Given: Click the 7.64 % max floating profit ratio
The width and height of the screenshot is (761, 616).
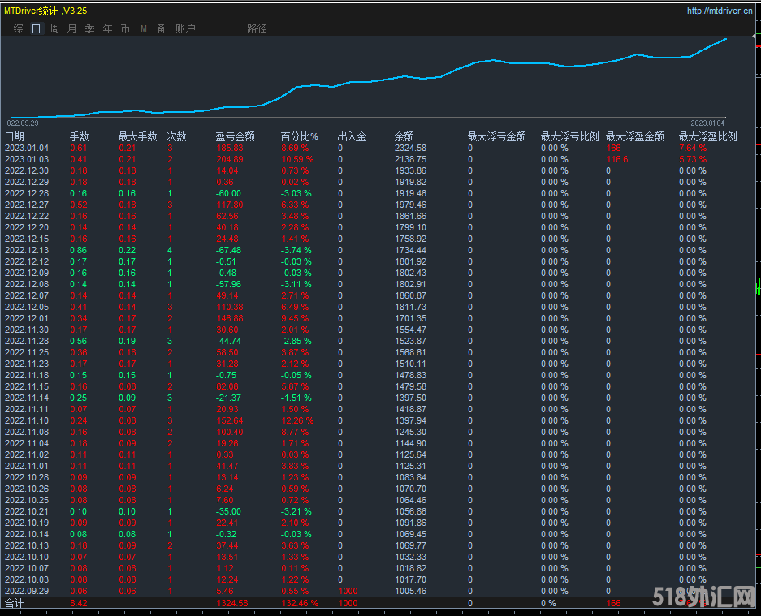Looking at the screenshot, I should click(x=693, y=148).
